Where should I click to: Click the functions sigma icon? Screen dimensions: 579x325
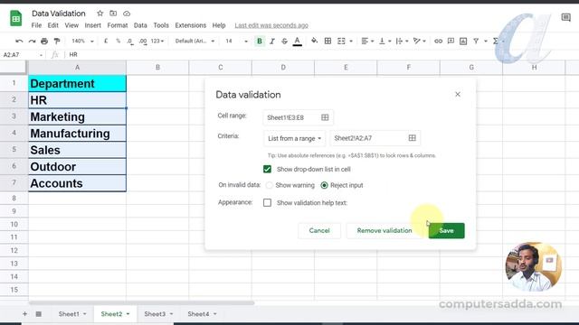pos(496,41)
